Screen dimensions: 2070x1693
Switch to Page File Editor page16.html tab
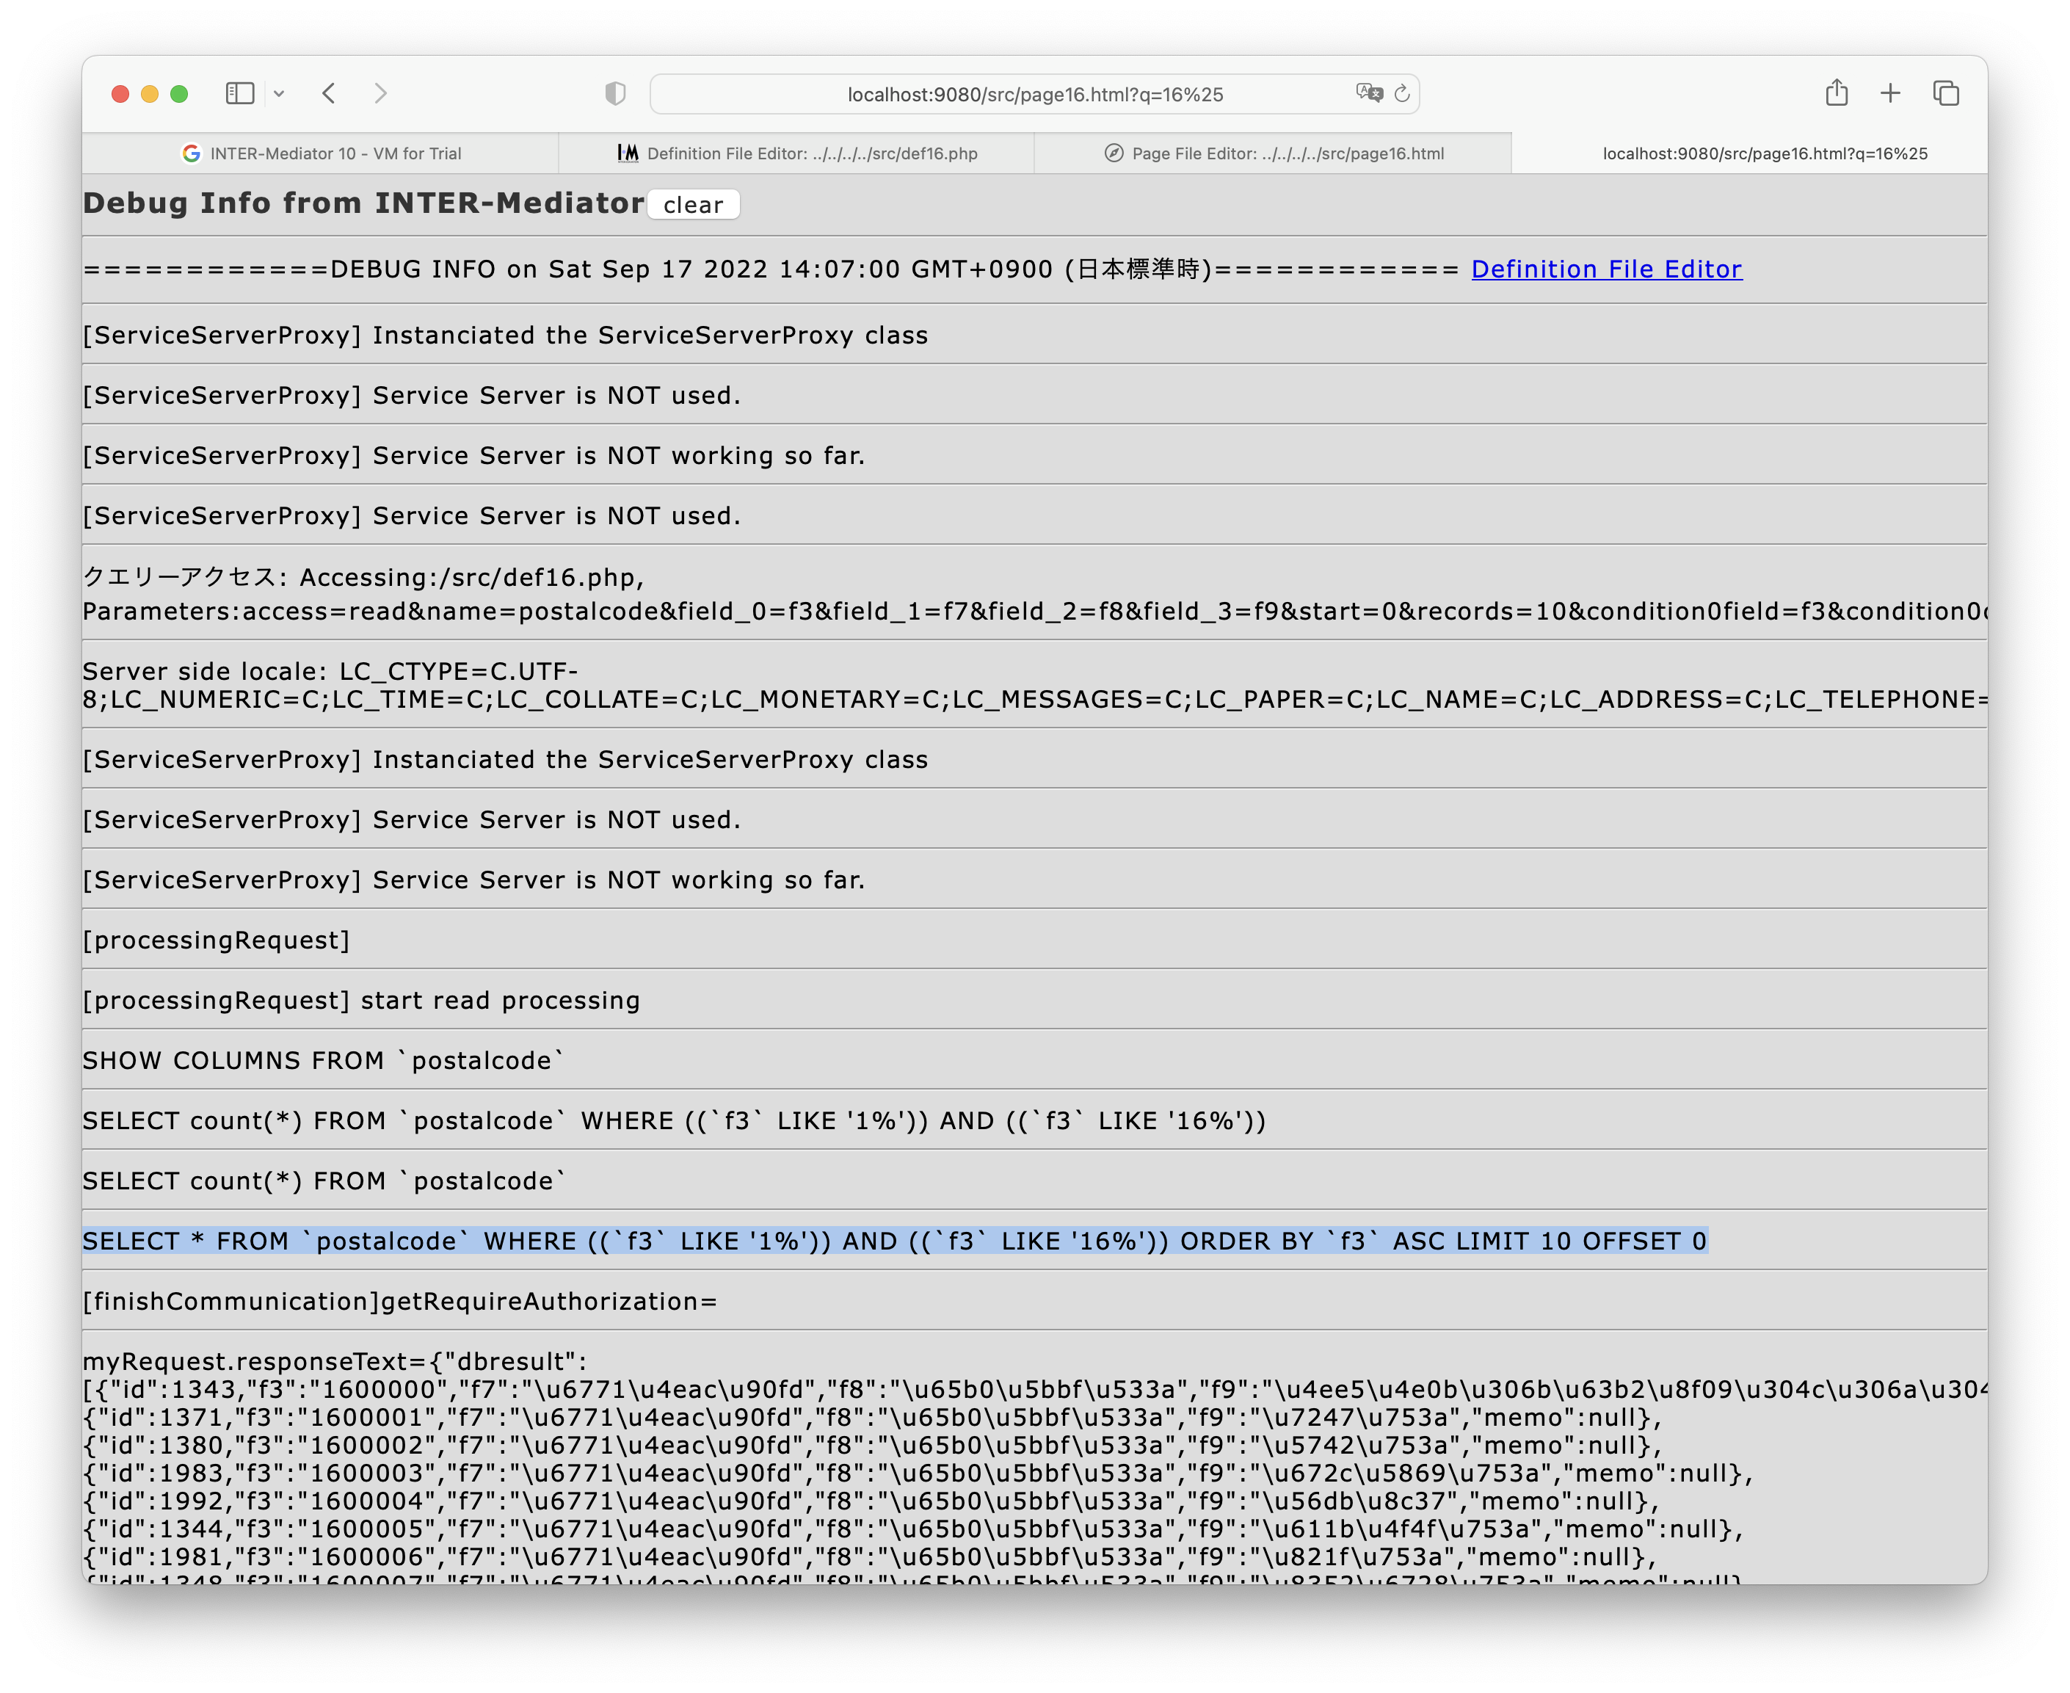[1274, 154]
